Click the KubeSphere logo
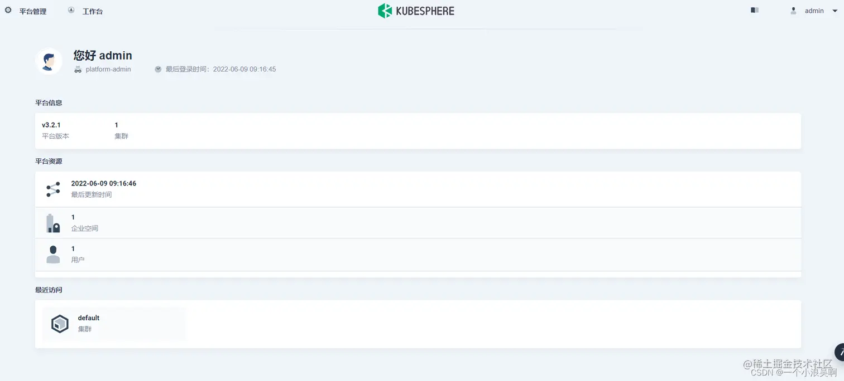The width and height of the screenshot is (844, 381). 416,11
